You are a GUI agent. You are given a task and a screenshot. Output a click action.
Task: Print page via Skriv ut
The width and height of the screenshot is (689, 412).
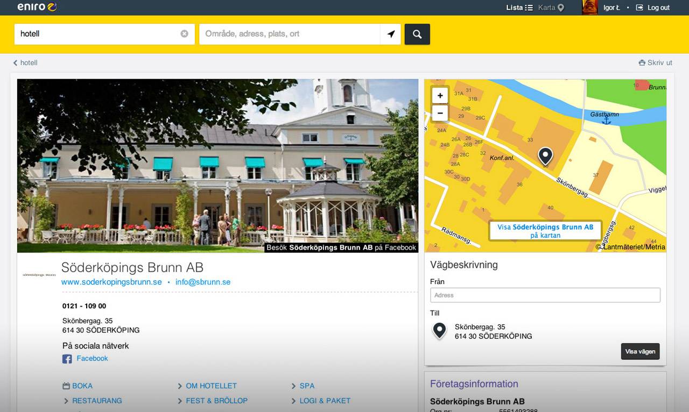click(x=655, y=63)
